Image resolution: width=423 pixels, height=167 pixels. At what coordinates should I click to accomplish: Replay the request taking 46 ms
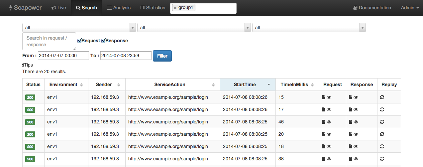click(382, 122)
